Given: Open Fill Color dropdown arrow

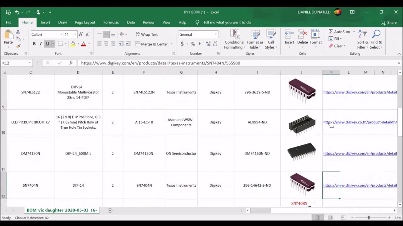Looking at the screenshot, I should tap(78, 44).
